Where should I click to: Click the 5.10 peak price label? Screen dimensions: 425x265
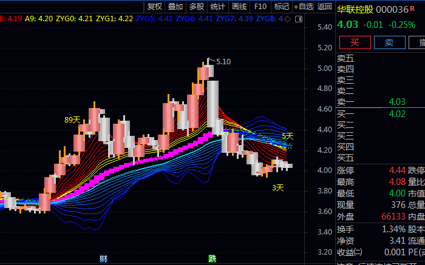pos(223,62)
